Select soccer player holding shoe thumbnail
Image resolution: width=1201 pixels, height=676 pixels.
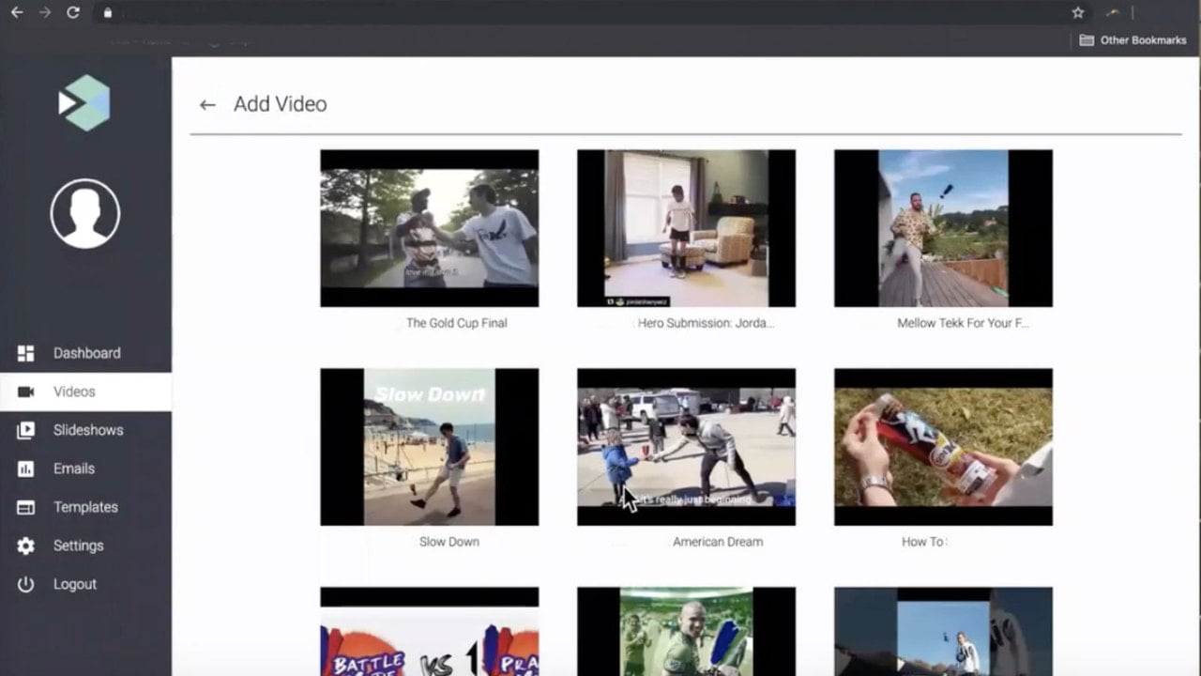point(686,631)
